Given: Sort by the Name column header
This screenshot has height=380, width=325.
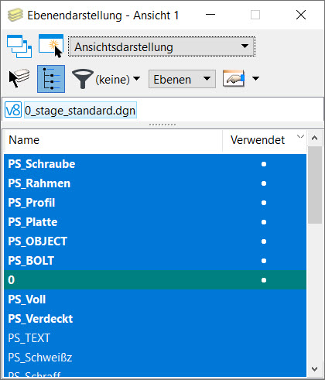Looking at the screenshot, I should (x=113, y=140).
